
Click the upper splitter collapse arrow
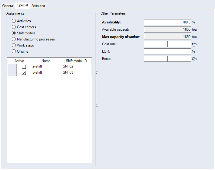click(x=96, y=73)
